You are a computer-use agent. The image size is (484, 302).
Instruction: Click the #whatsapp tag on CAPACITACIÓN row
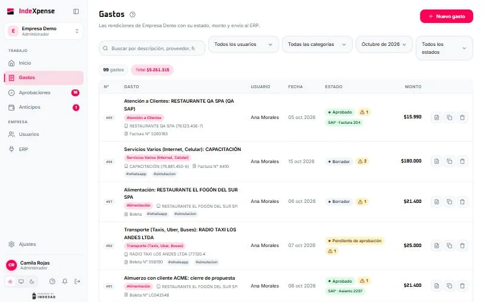tap(136, 174)
